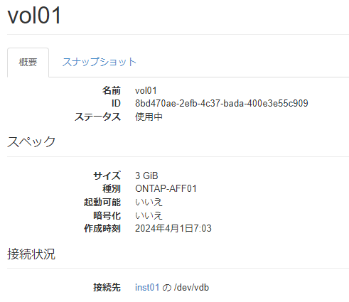This screenshot has width=349, height=302.
Task: Click the 作成時刻 field label
Action: coord(102,229)
